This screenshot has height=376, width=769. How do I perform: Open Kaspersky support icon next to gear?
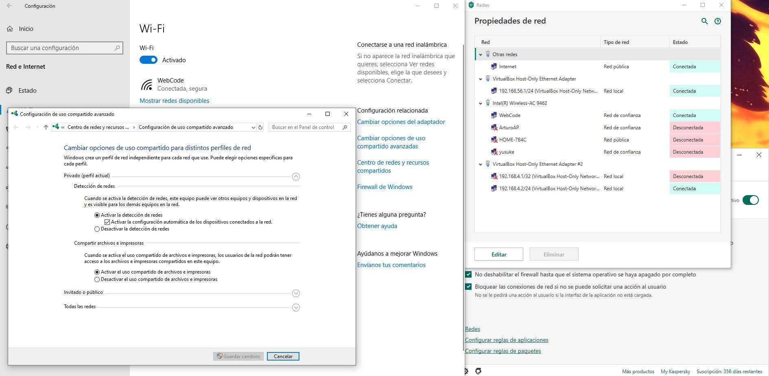pyautogui.click(x=478, y=371)
